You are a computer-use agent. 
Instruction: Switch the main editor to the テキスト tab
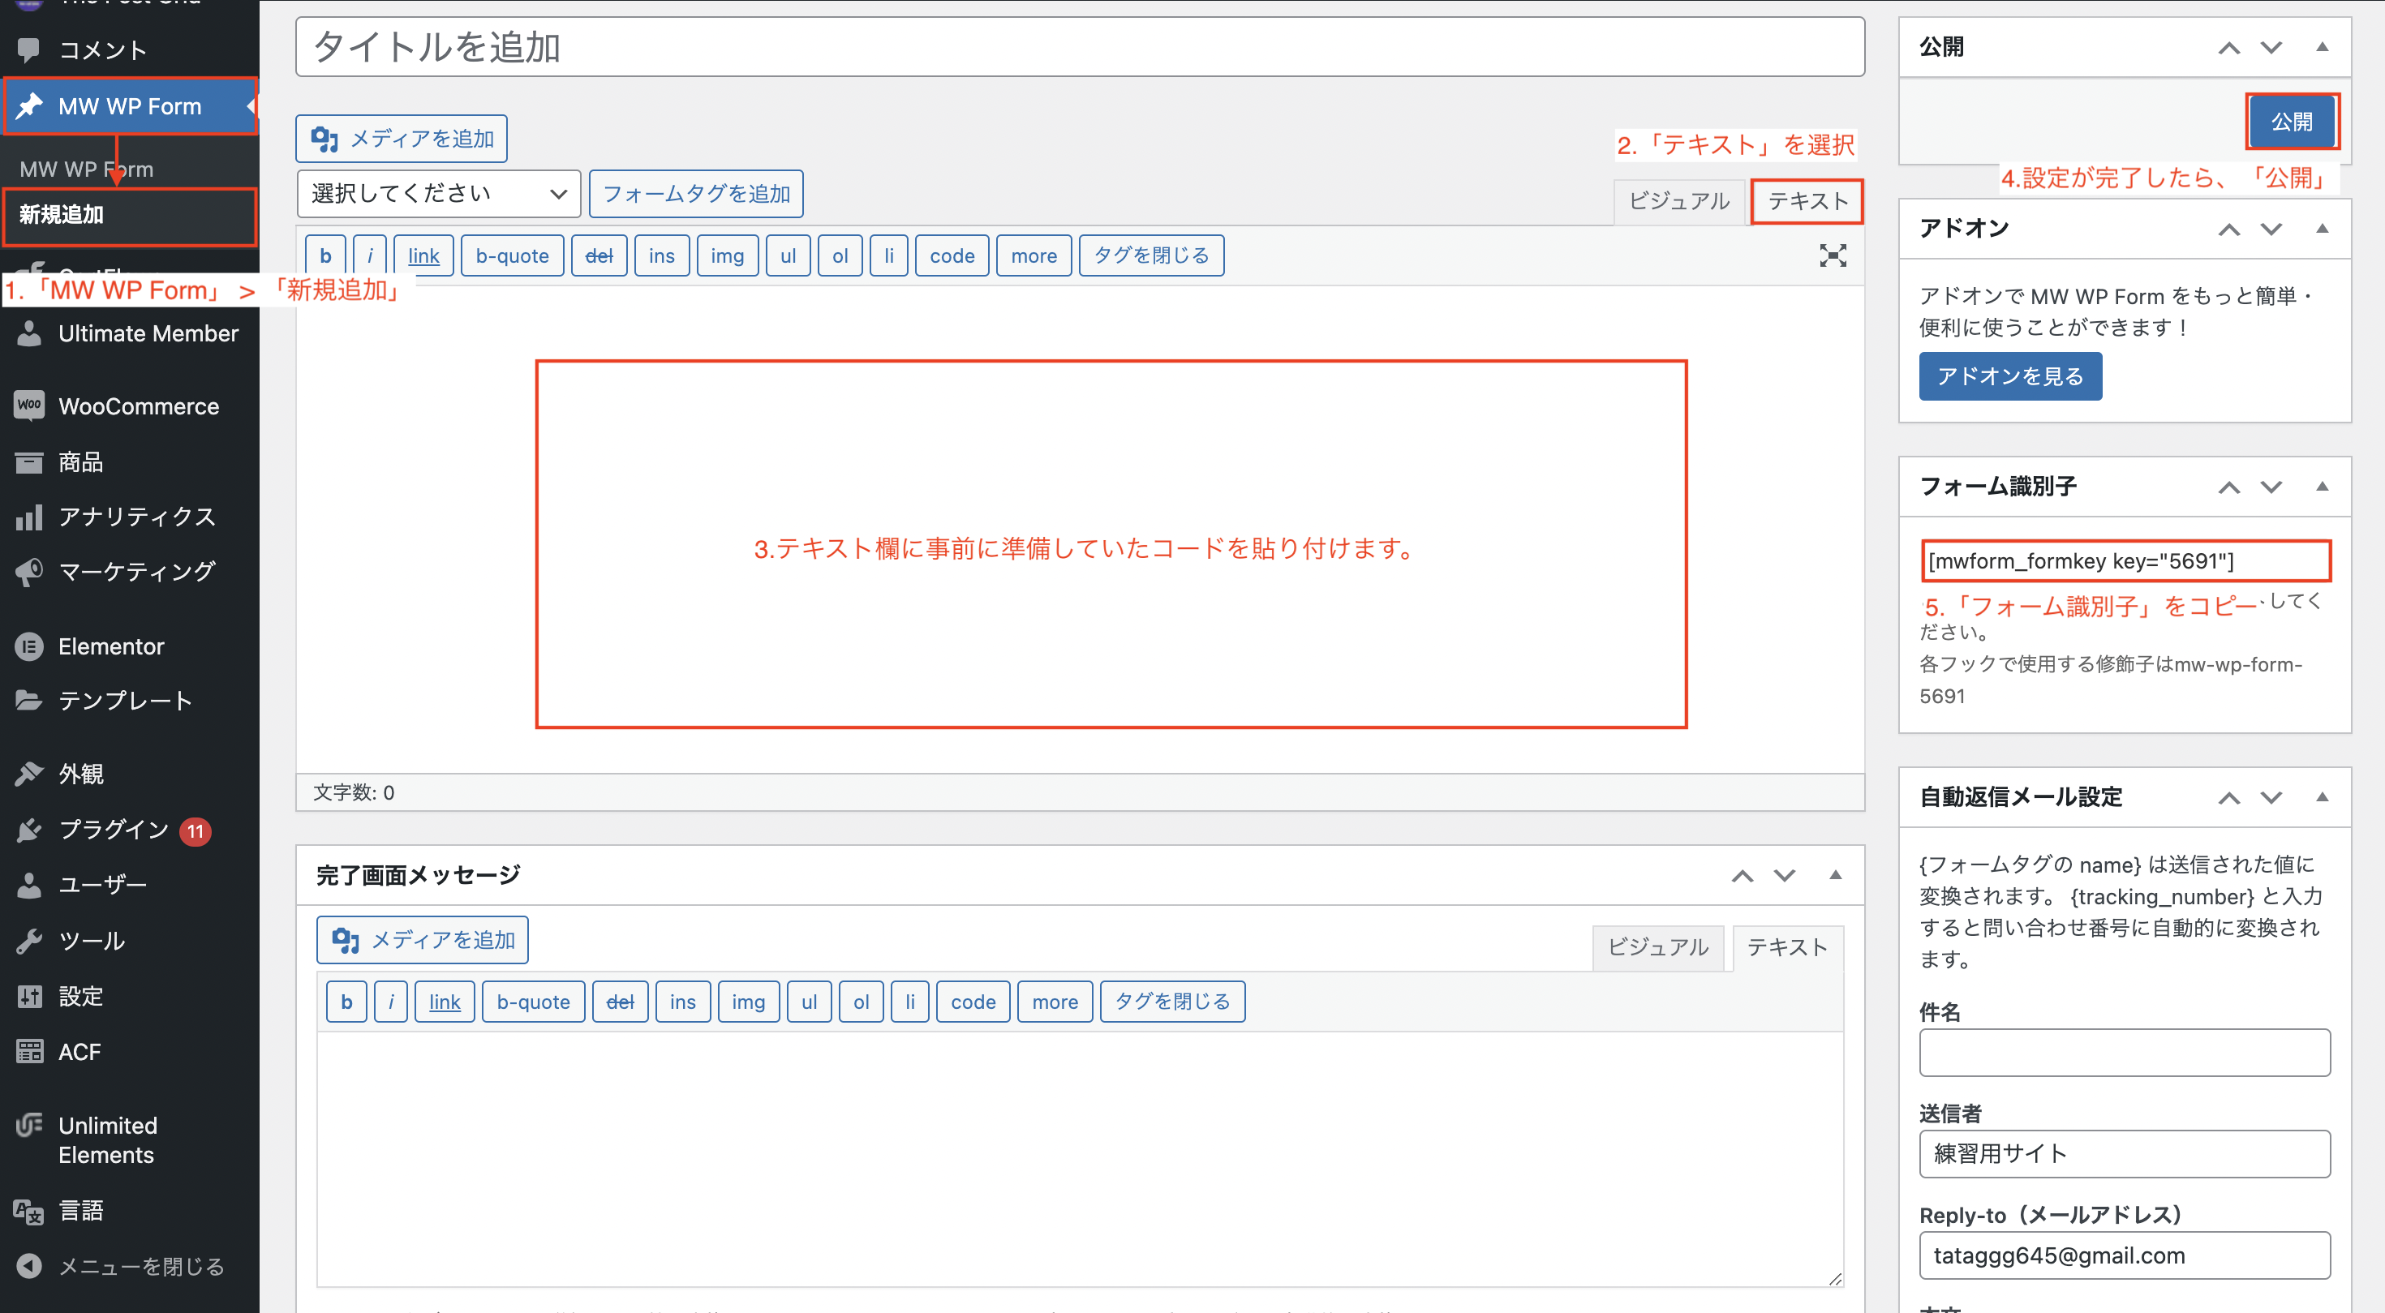pyautogui.click(x=1807, y=201)
